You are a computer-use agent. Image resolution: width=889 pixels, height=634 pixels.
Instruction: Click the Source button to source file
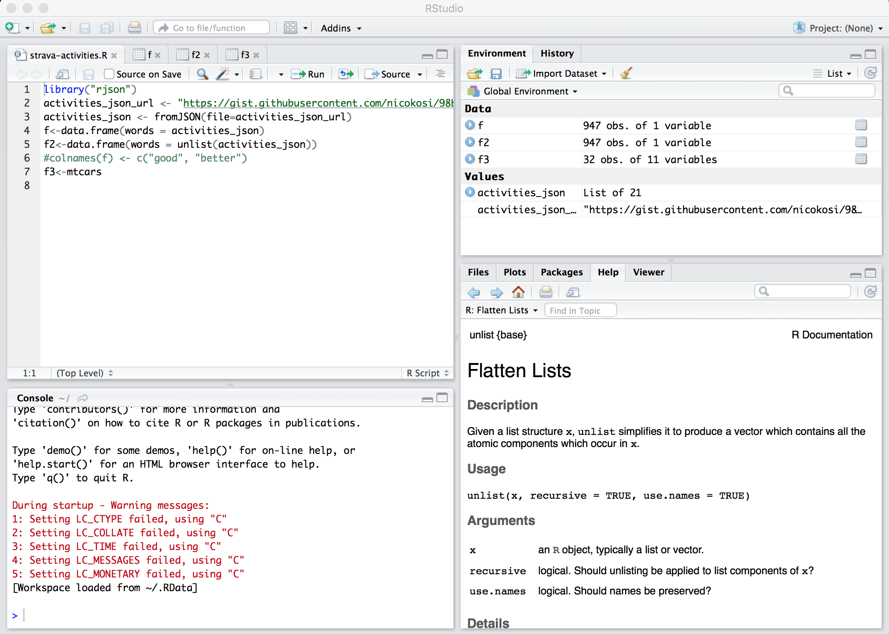tap(392, 73)
